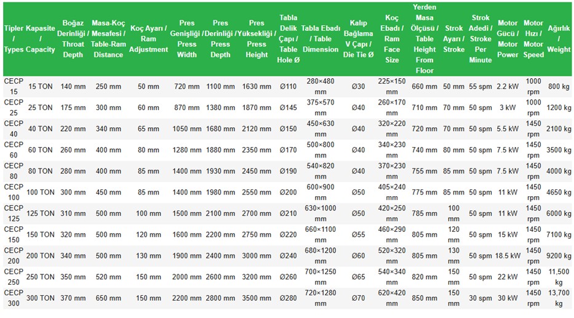Select the Kapasite / Capacity column header
Screen dimensions: 574x318
coord(41,39)
